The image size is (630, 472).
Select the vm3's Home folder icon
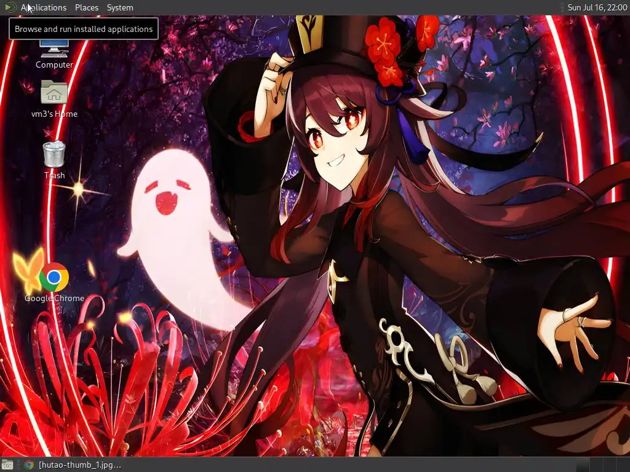(54, 99)
